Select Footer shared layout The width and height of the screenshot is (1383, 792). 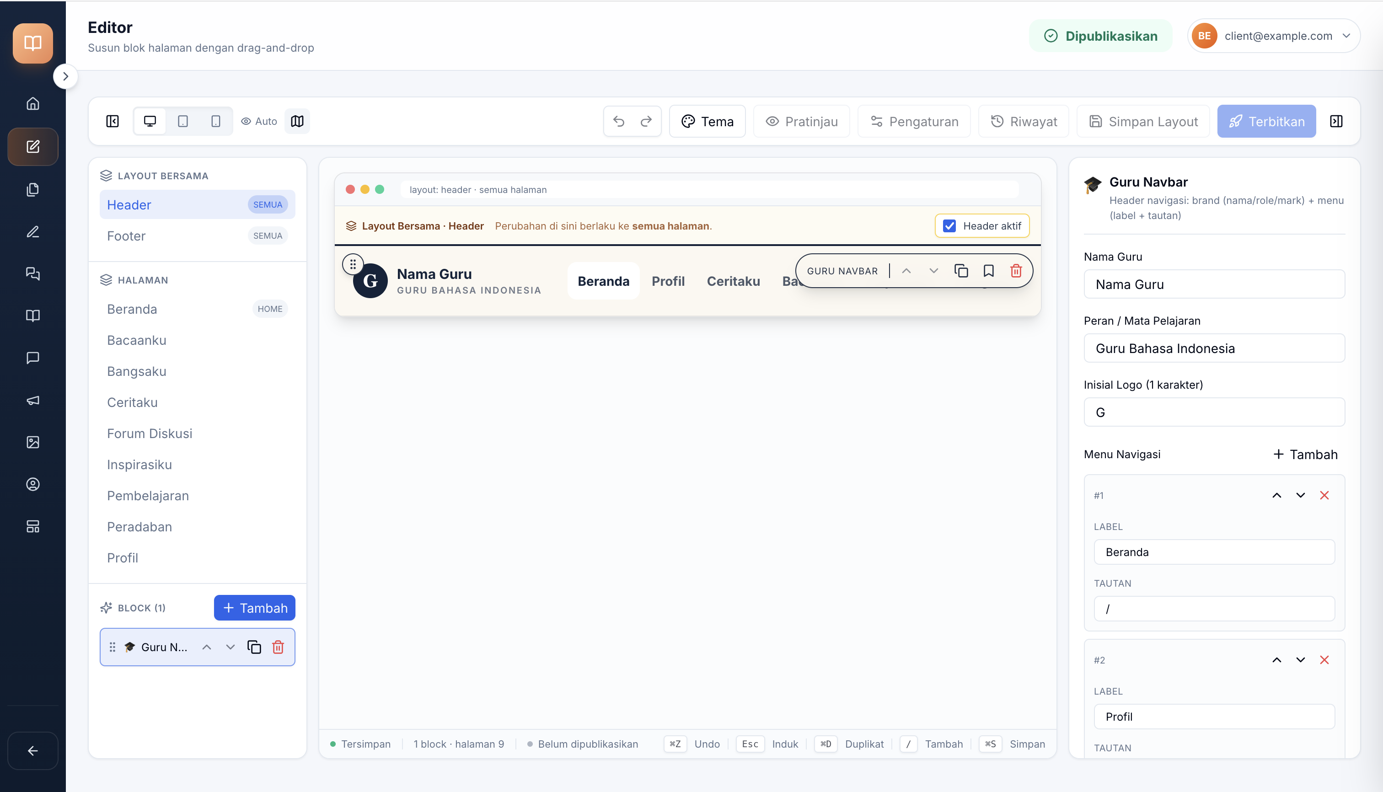(198, 235)
